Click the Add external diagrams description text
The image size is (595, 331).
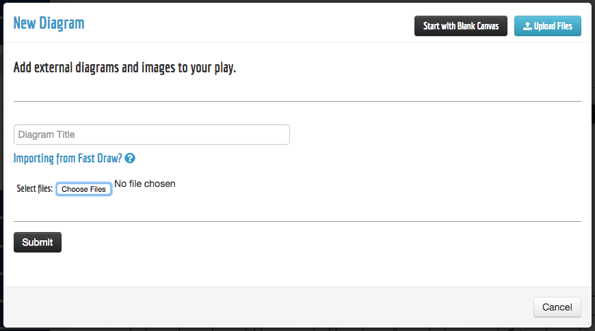click(124, 68)
